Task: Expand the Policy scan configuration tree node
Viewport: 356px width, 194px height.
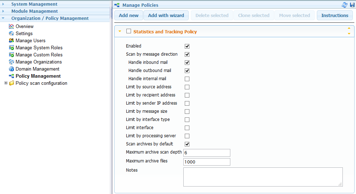Action: [x=6, y=83]
